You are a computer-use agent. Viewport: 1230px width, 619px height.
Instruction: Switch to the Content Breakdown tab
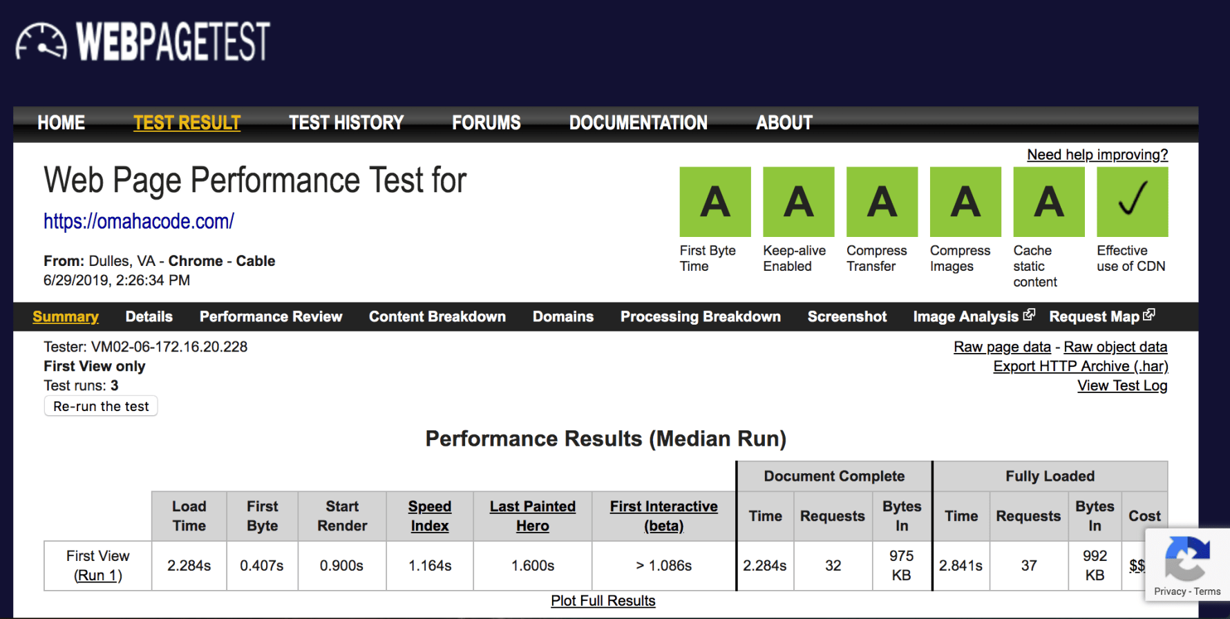[x=437, y=316]
